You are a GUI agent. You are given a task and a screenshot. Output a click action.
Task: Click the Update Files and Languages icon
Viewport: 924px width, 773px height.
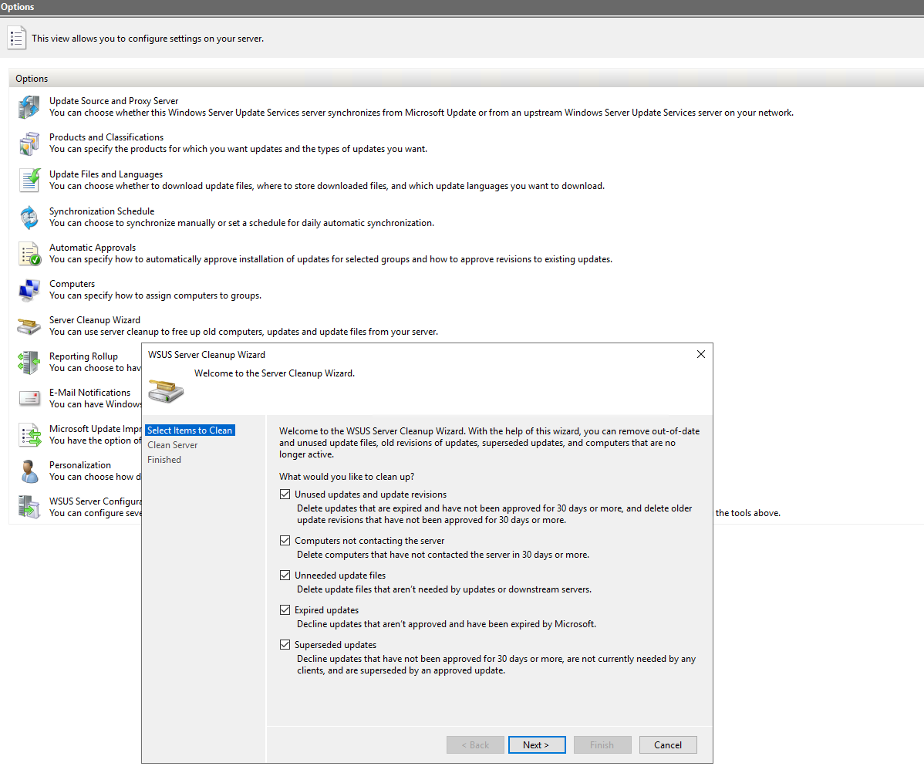coord(29,180)
